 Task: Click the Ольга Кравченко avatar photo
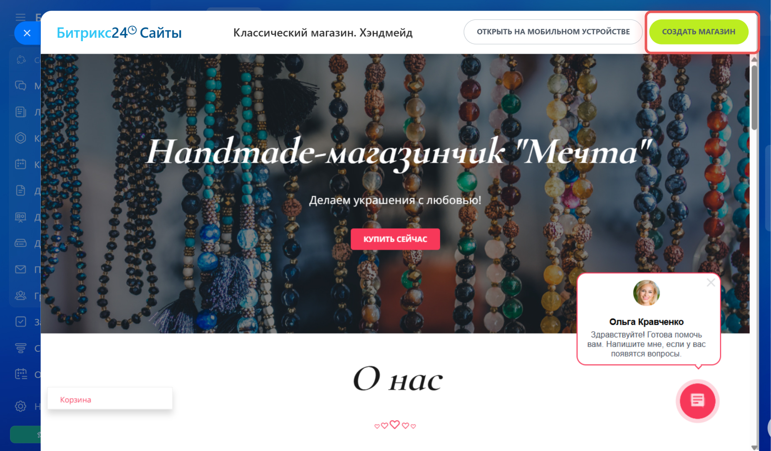pyautogui.click(x=646, y=293)
